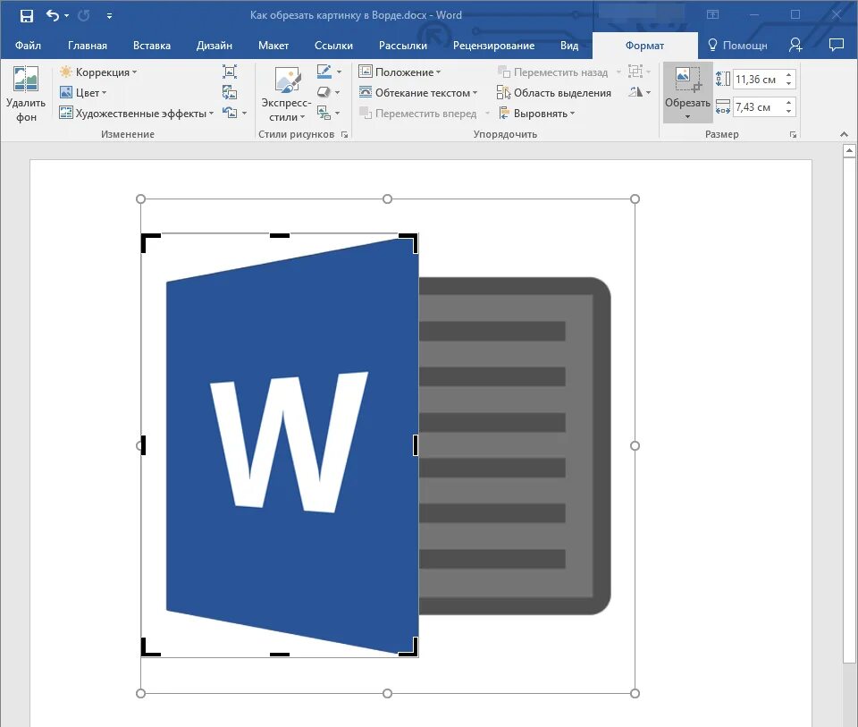858x727 pixels.
Task: Increase the width with the up spinner
Action: [789, 102]
